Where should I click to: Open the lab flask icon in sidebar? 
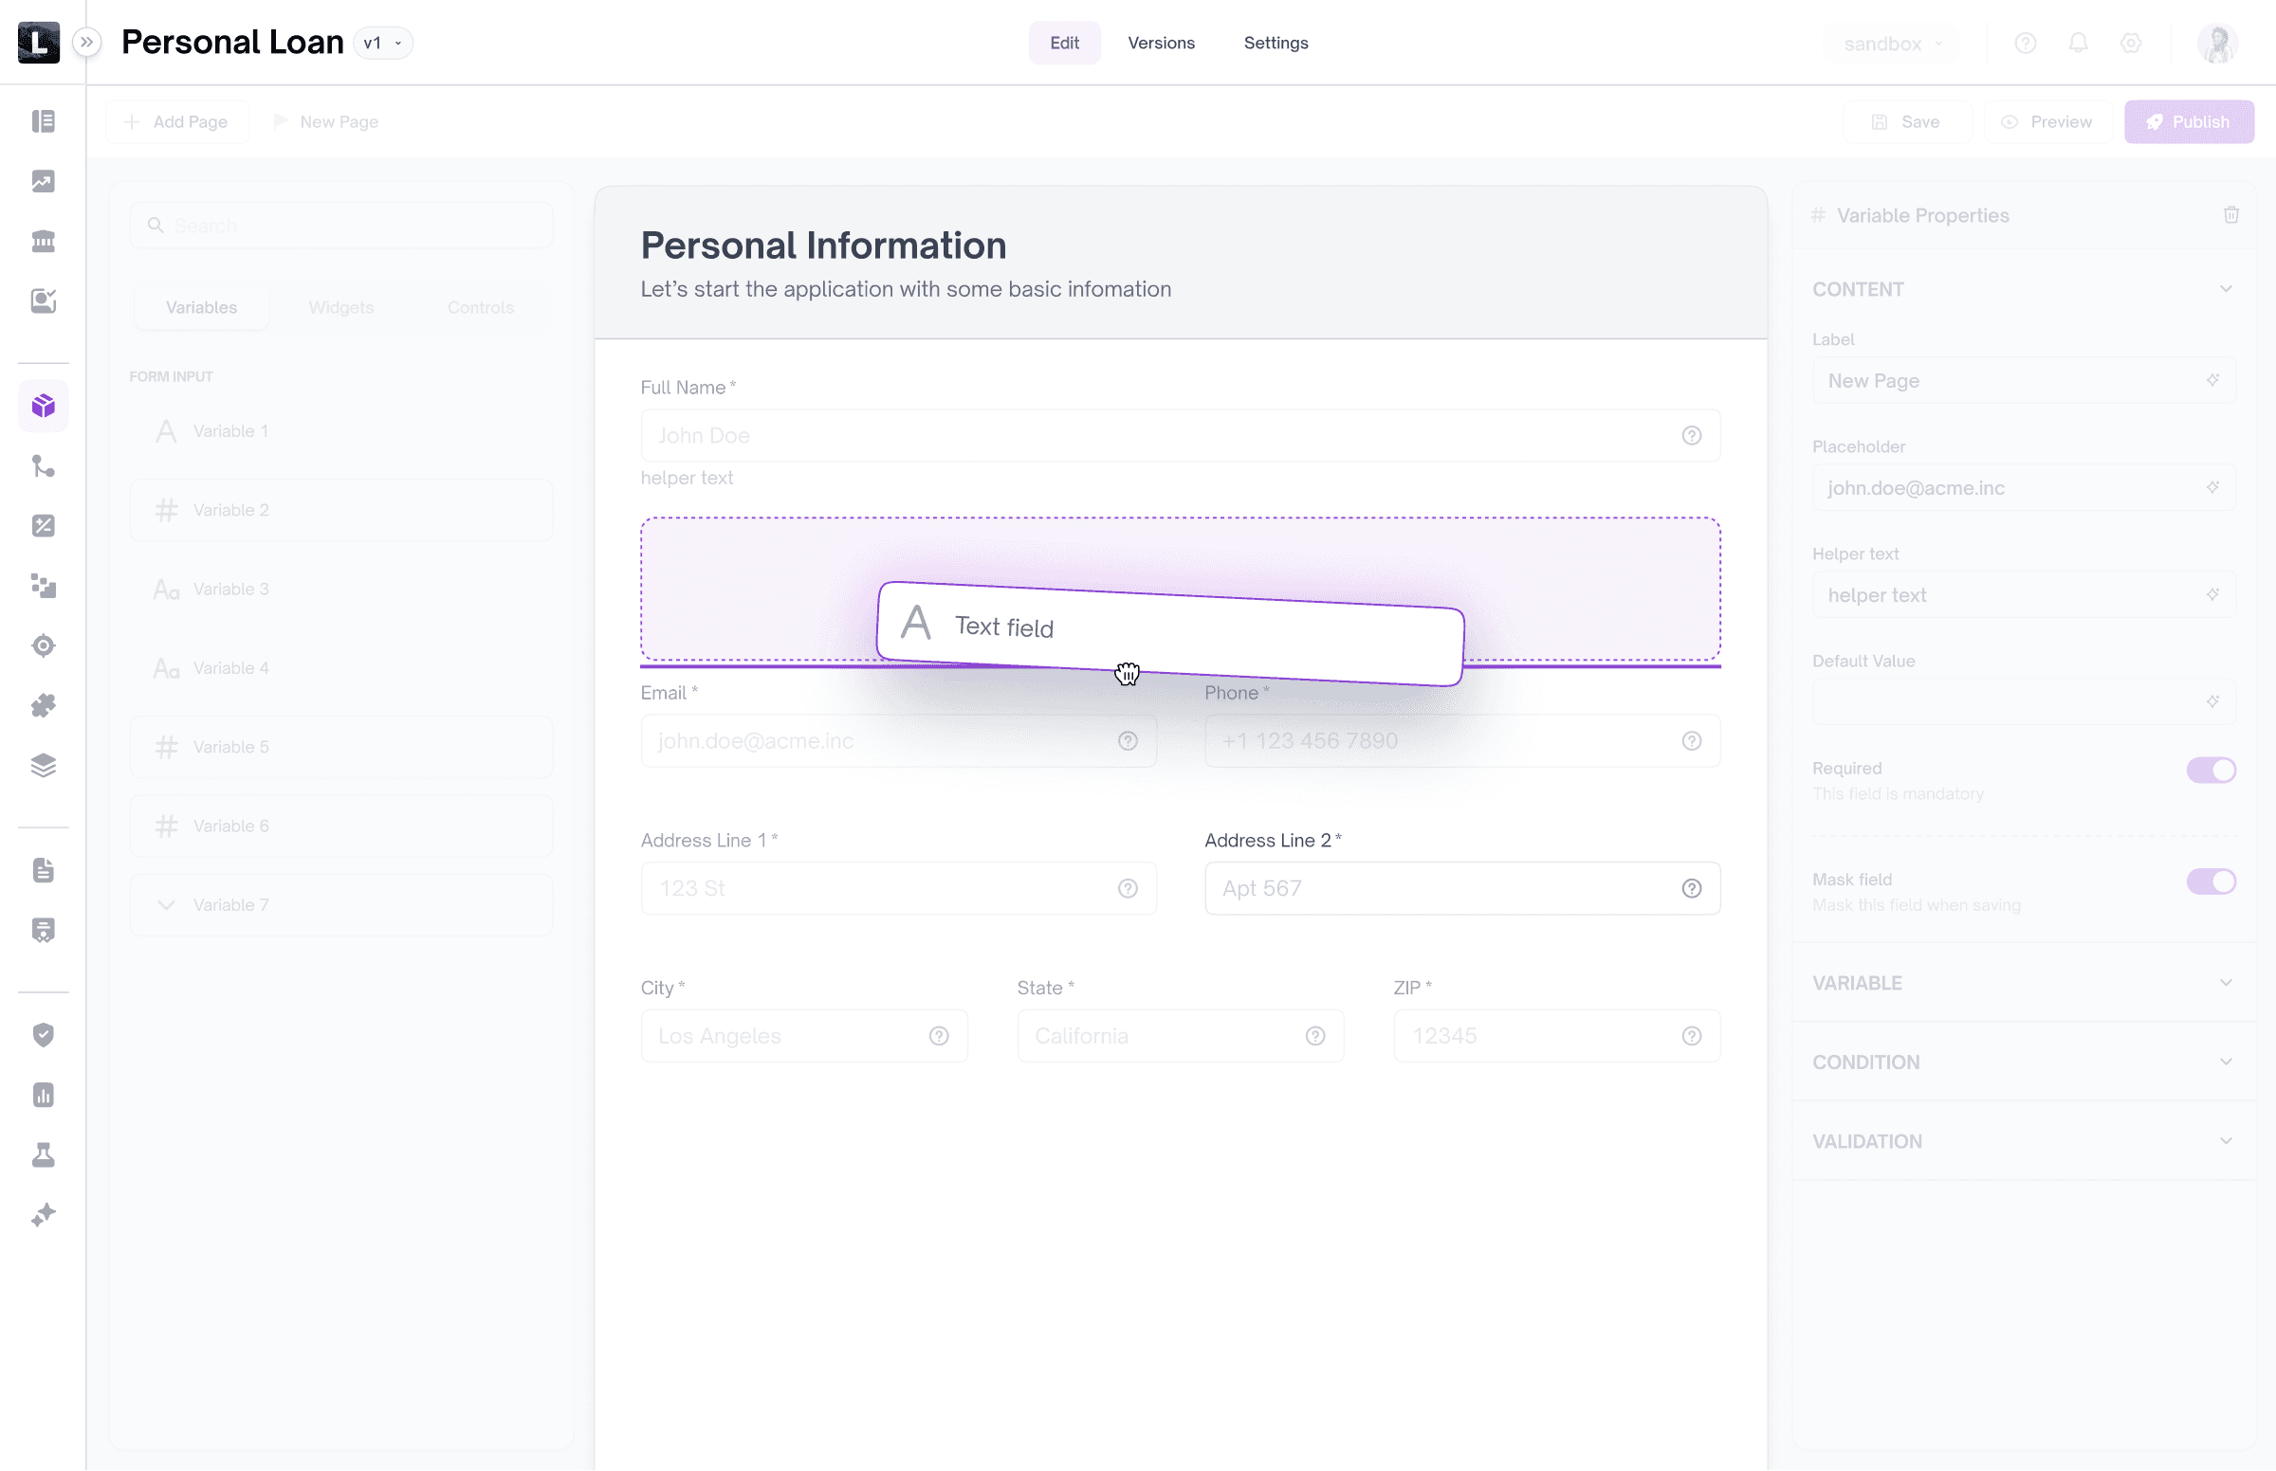[x=43, y=1154]
